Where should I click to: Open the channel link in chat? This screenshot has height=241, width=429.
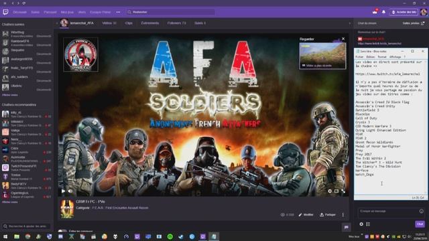tap(379, 44)
